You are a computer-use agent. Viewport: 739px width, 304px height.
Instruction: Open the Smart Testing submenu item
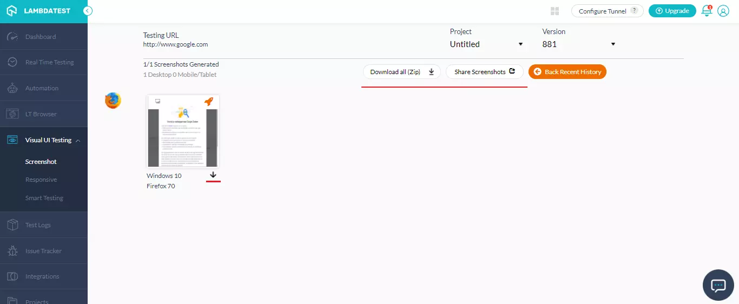click(44, 198)
